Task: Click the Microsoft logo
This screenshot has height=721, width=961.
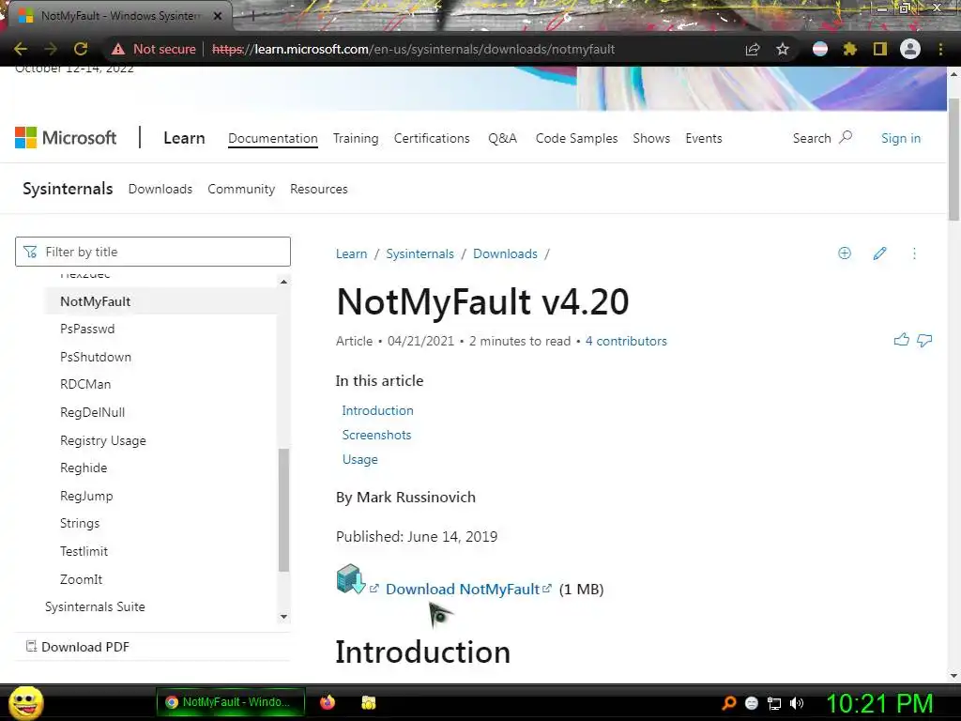Action: coord(66,138)
